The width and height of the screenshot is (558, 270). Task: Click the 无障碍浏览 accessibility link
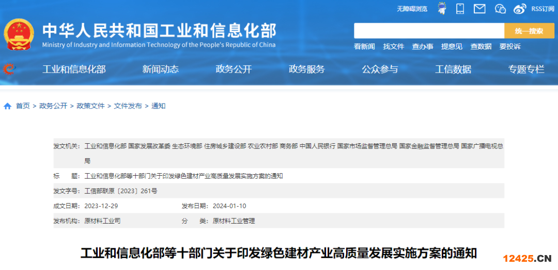412,9
